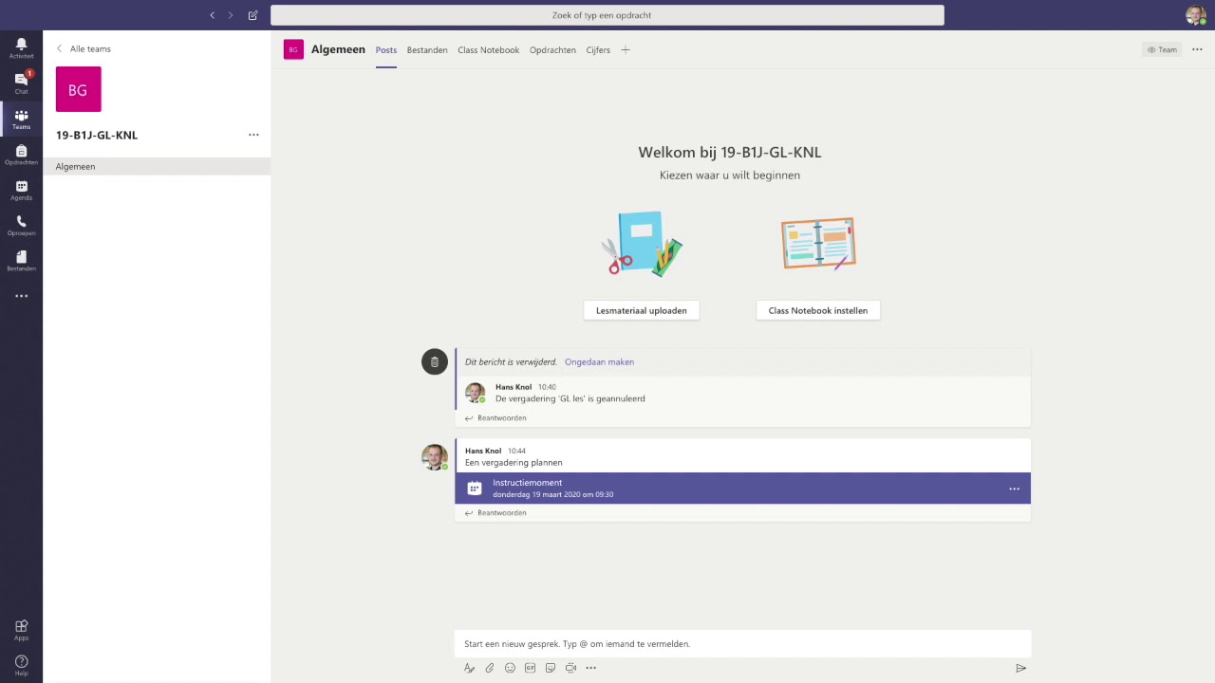This screenshot has height=683, width=1215.
Task: Open Agenda calendar in sidebar
Action: 21,190
